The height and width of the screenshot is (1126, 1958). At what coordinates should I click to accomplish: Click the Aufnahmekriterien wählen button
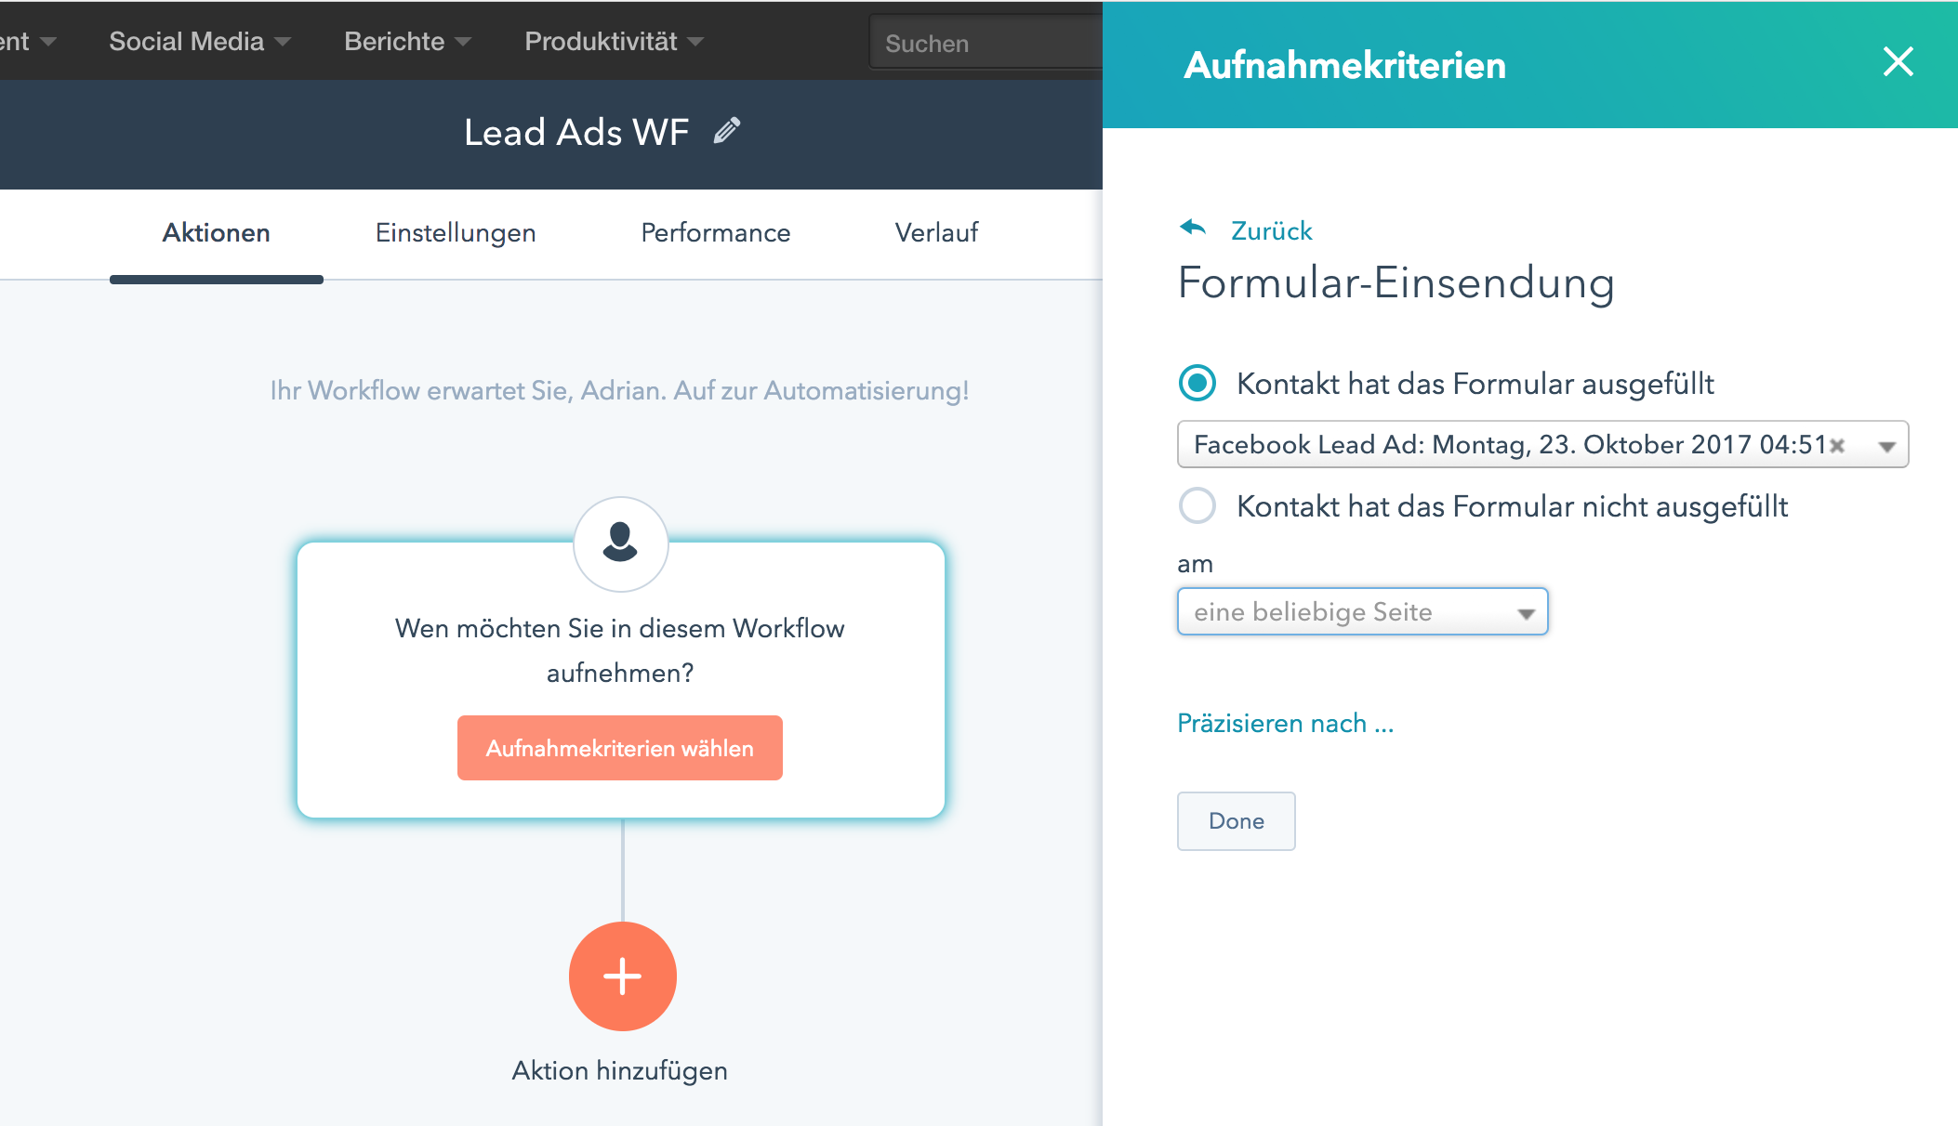point(619,748)
